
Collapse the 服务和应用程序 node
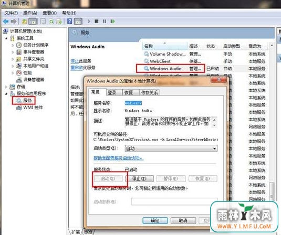click(x=6, y=93)
